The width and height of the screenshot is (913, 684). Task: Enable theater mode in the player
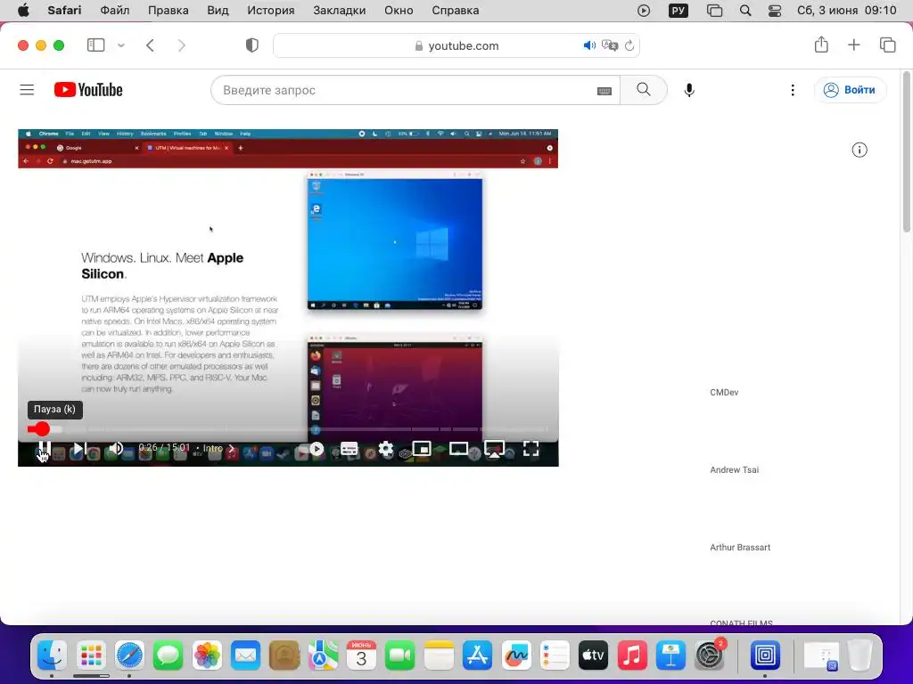pos(458,449)
